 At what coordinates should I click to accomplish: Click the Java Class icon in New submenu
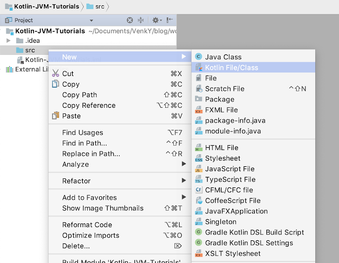point(198,57)
